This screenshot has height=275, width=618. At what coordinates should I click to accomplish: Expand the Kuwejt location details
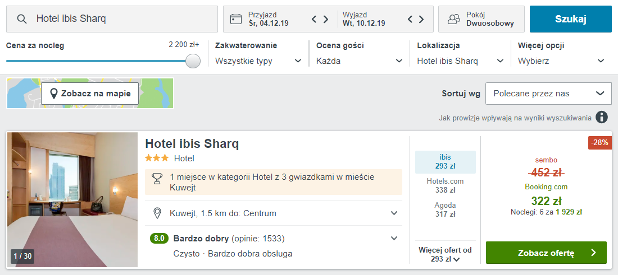pos(394,213)
